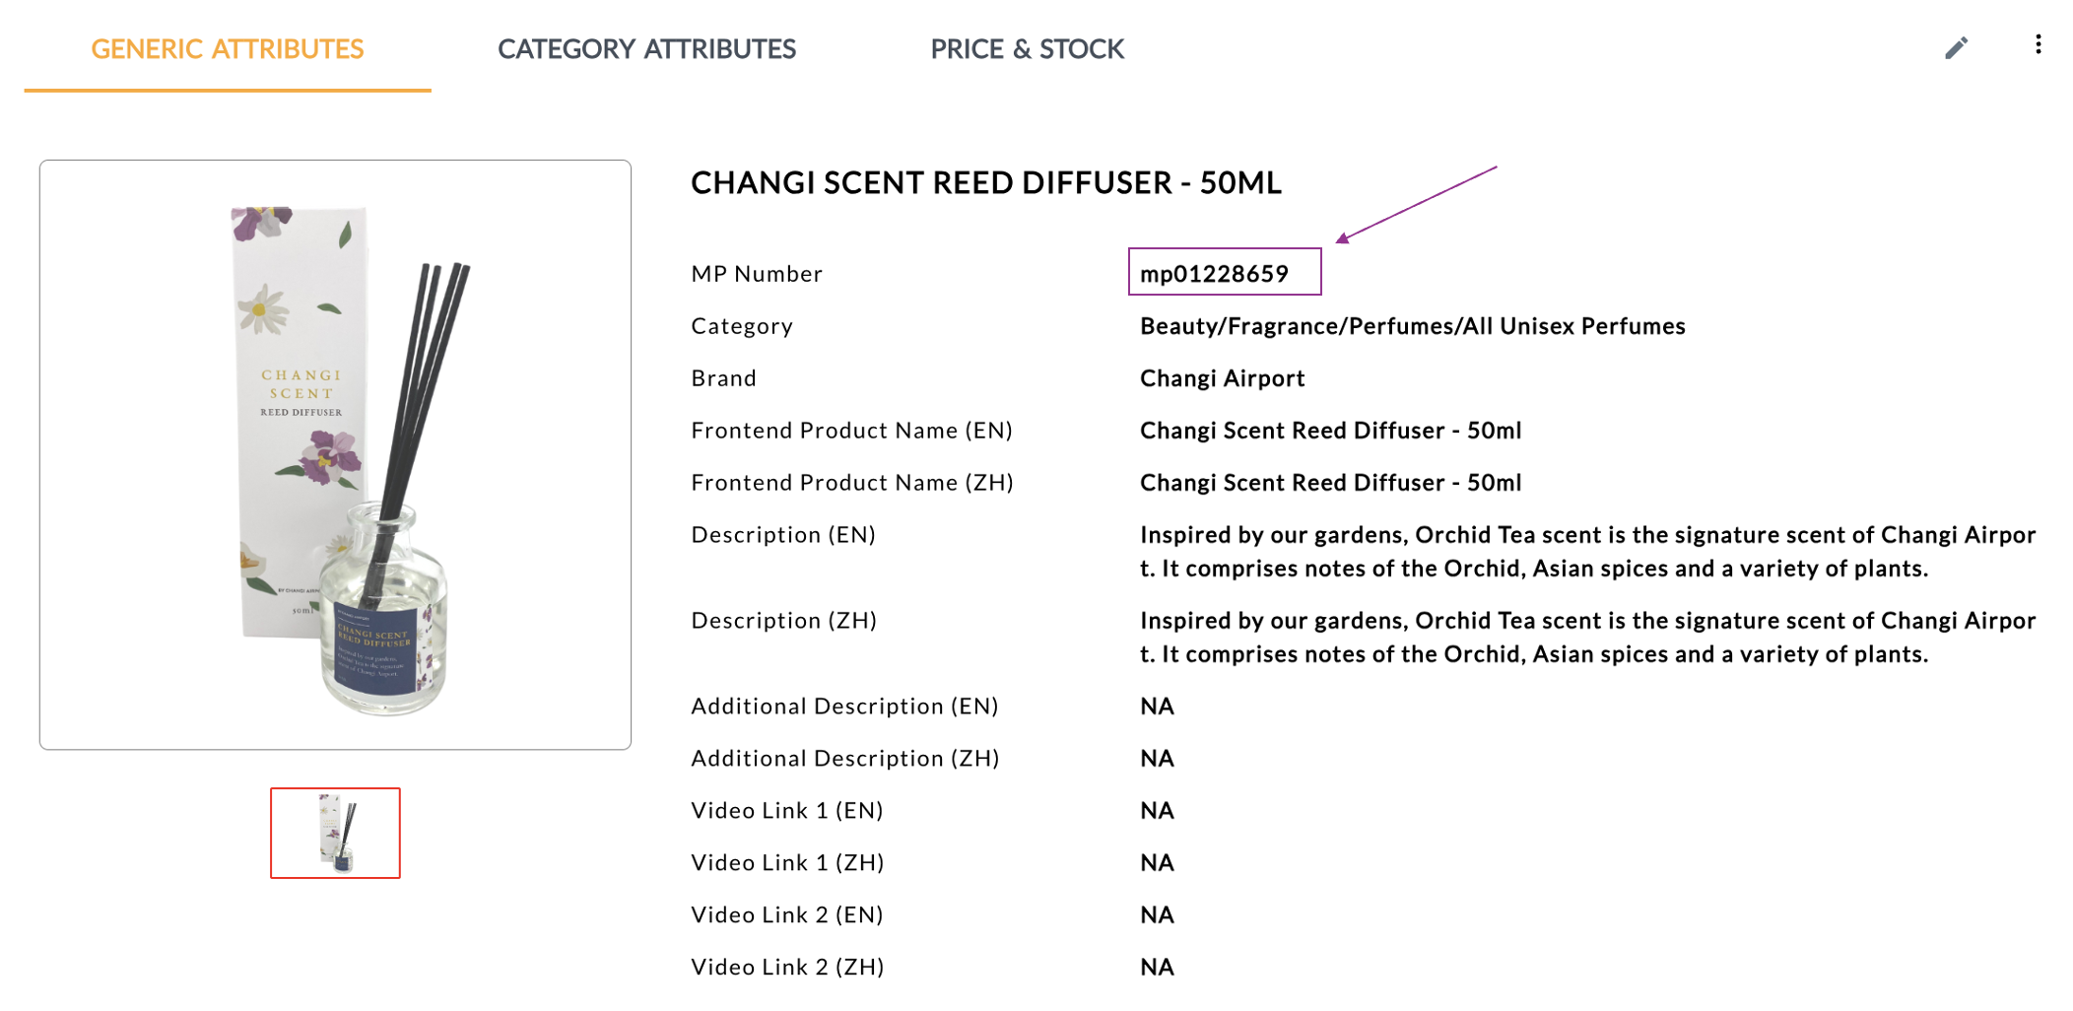2073x1011 pixels.
Task: Click the Video Link 1 (EN) NA value
Action: [1157, 811]
